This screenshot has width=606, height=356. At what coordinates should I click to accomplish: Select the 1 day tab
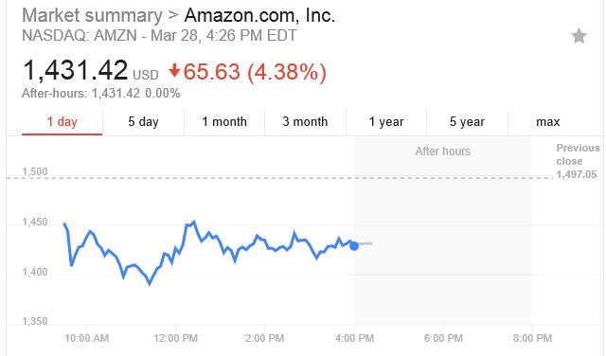pyautogui.click(x=62, y=122)
